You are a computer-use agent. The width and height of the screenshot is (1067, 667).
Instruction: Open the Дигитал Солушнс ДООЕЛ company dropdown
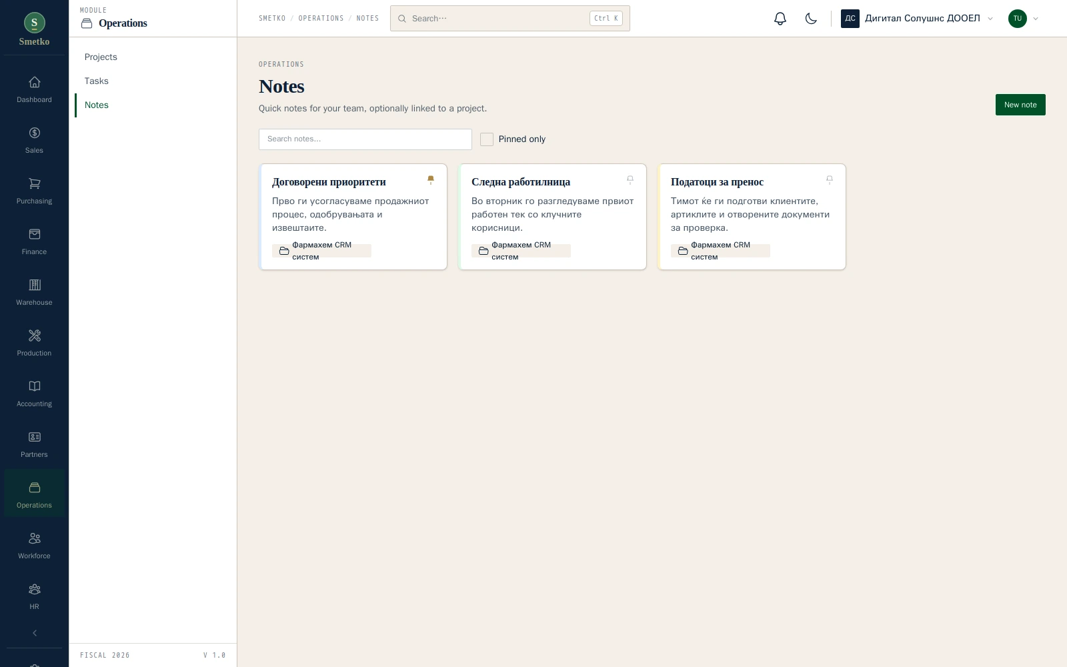coord(918,19)
